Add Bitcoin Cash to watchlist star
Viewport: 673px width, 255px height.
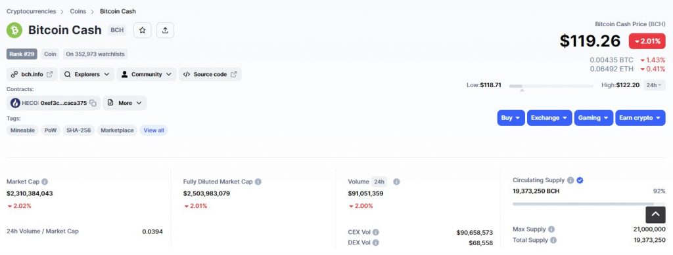[143, 30]
